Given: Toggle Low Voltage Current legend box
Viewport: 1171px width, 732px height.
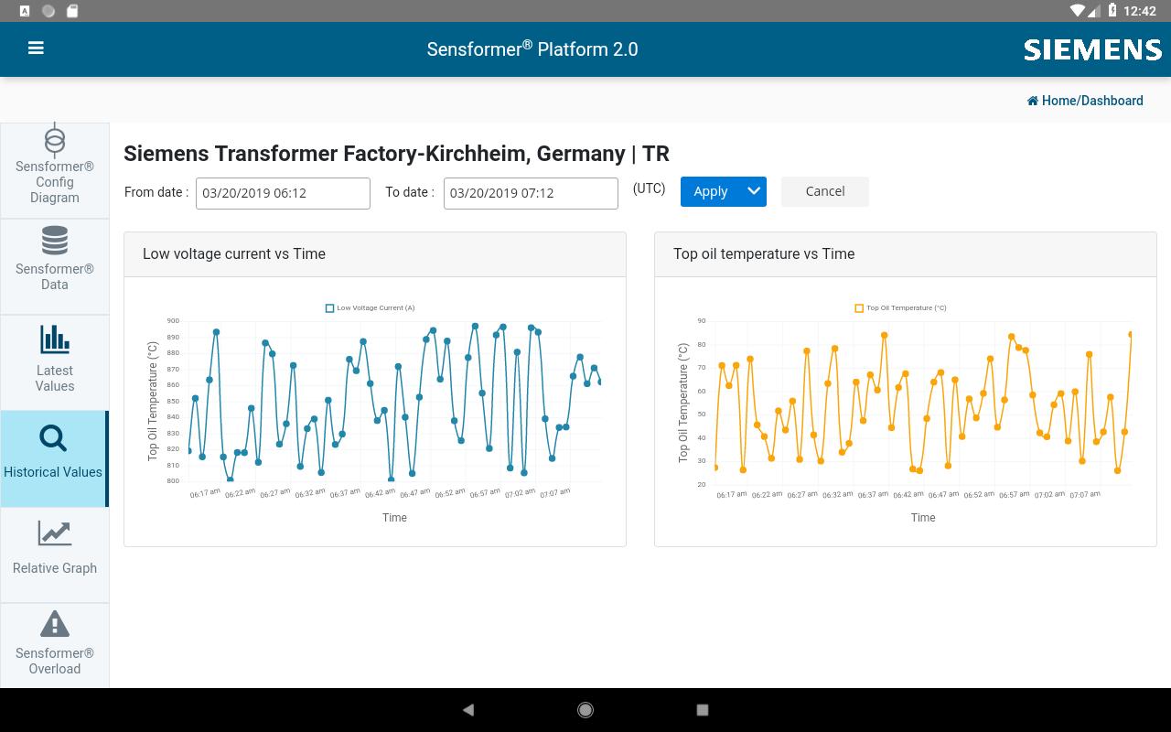Looking at the screenshot, I should [x=329, y=308].
